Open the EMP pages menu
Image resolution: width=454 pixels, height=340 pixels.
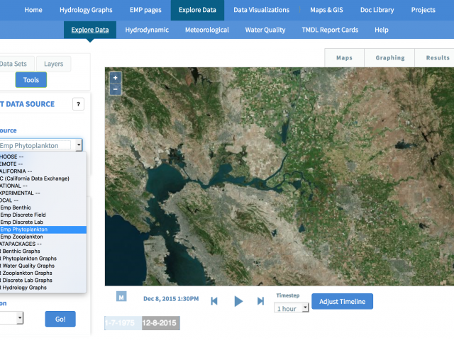click(x=145, y=10)
